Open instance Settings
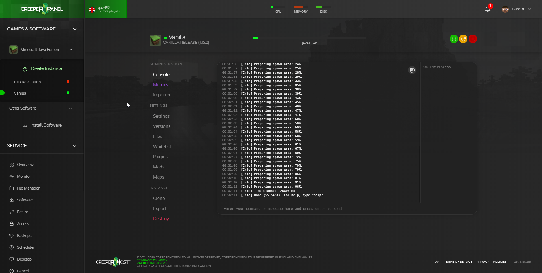 [161, 116]
